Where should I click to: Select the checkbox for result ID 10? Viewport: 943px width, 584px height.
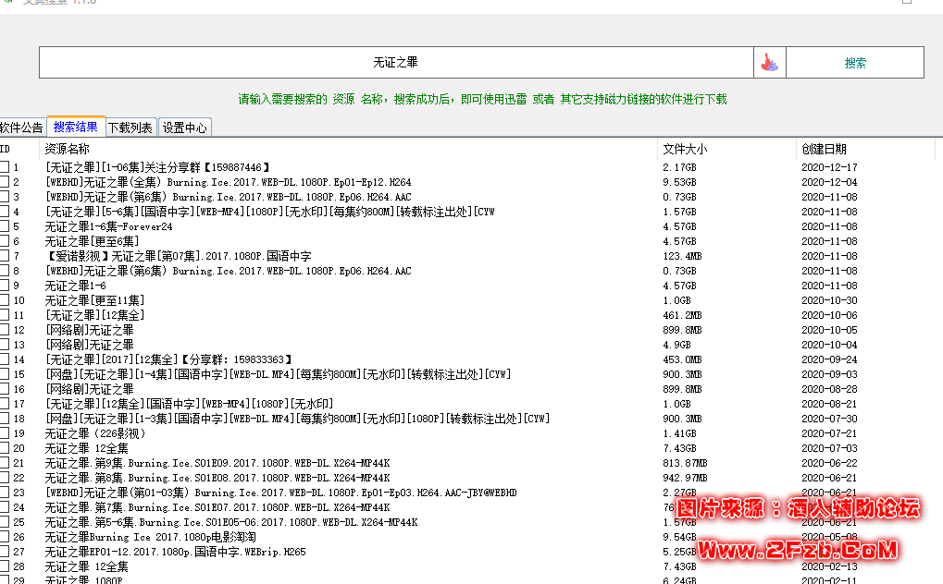click(x=5, y=300)
